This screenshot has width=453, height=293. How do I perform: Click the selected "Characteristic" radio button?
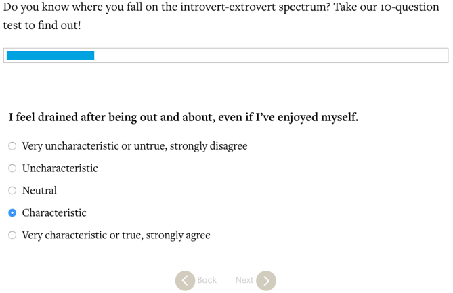click(12, 213)
